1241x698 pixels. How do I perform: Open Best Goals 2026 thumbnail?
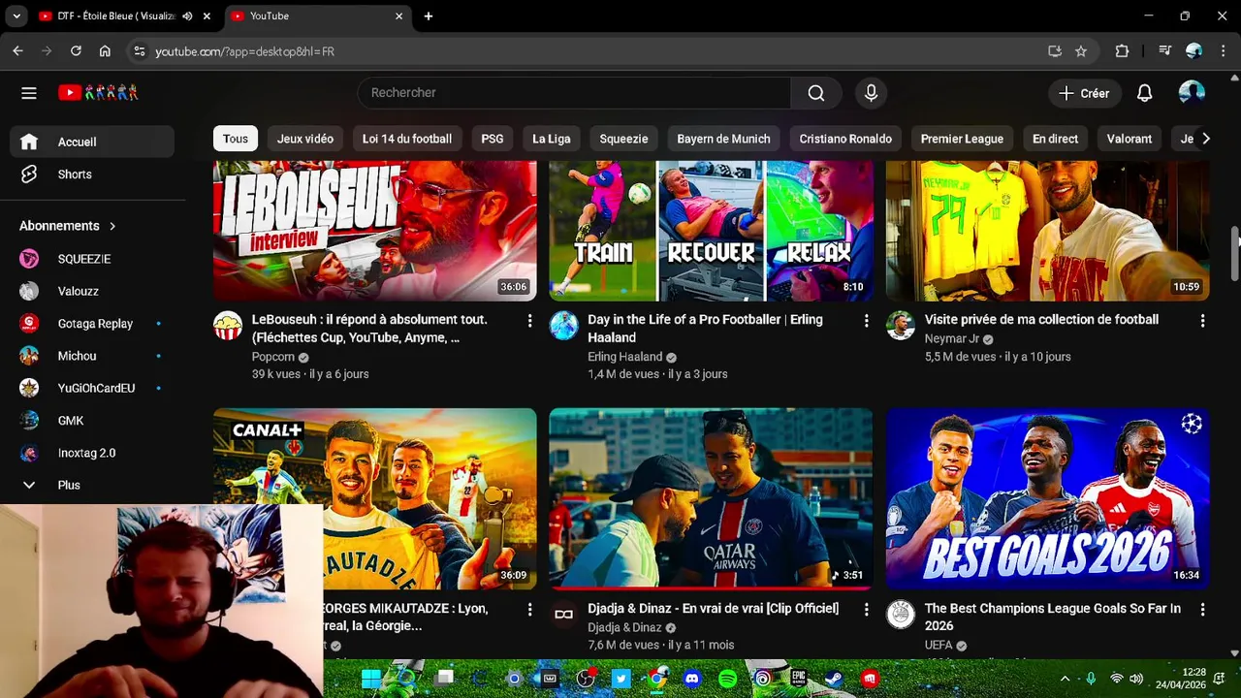pos(1047,498)
